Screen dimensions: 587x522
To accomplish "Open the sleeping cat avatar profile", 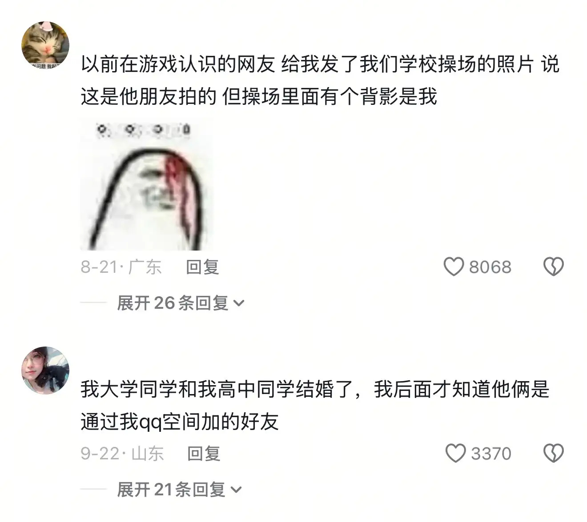I will pos(45,45).
